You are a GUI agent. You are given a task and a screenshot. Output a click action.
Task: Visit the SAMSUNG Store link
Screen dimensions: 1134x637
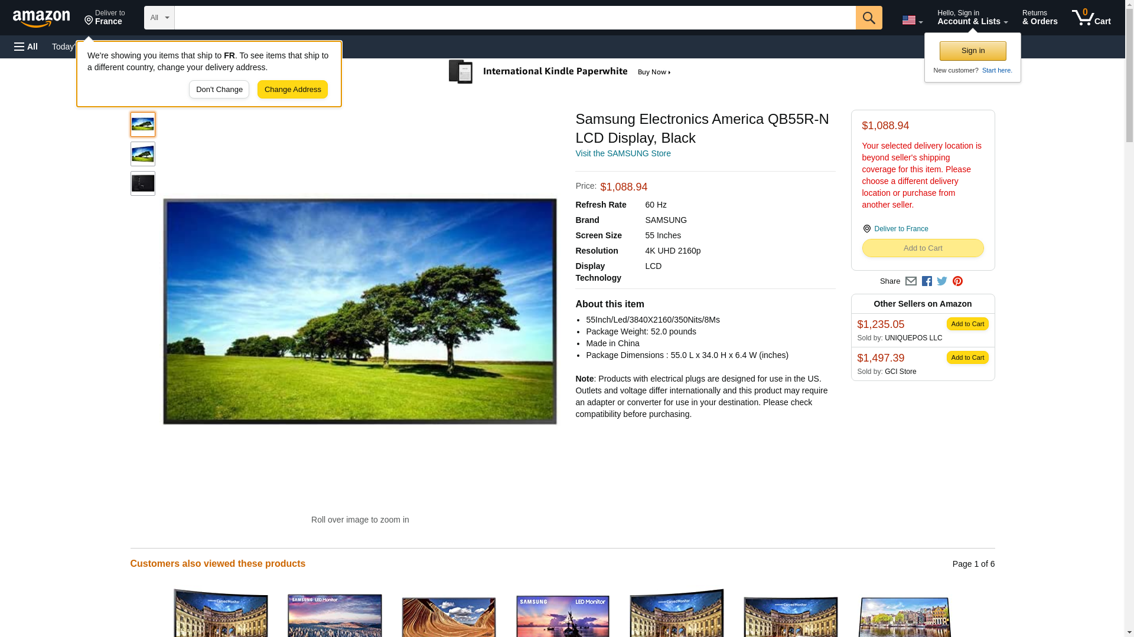point(623,153)
